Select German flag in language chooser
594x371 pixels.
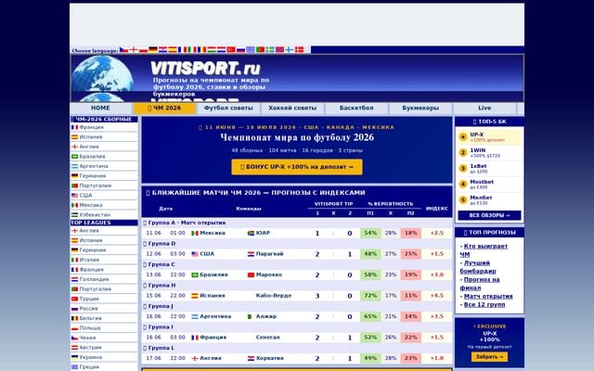click(153, 49)
